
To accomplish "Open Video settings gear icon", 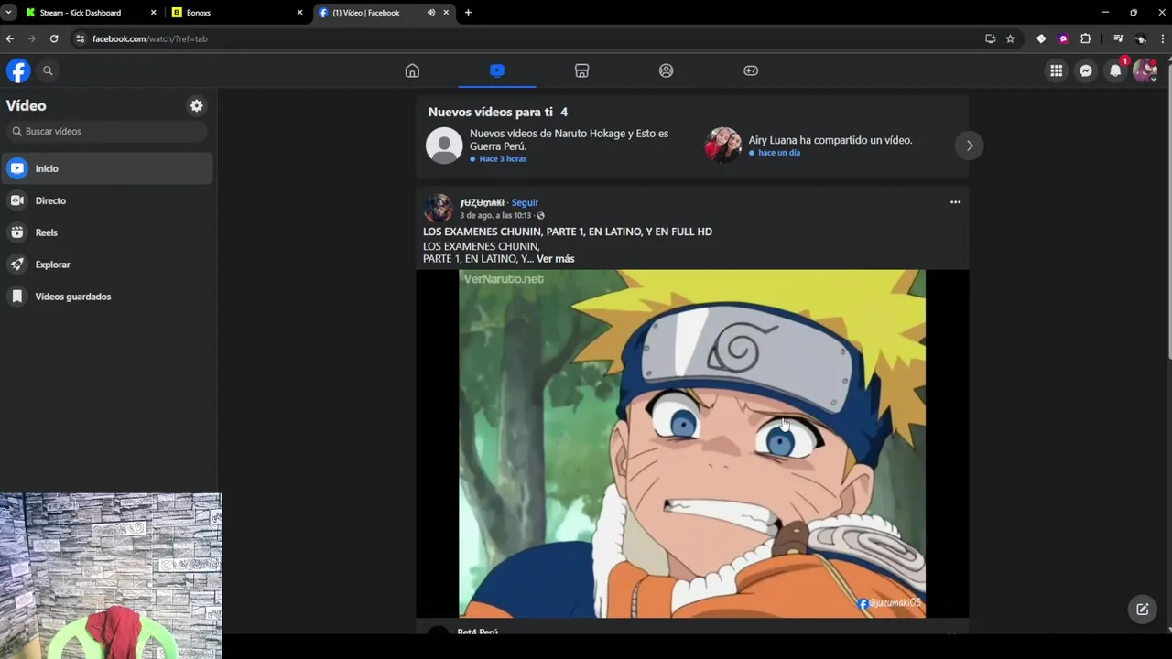I will click(196, 105).
